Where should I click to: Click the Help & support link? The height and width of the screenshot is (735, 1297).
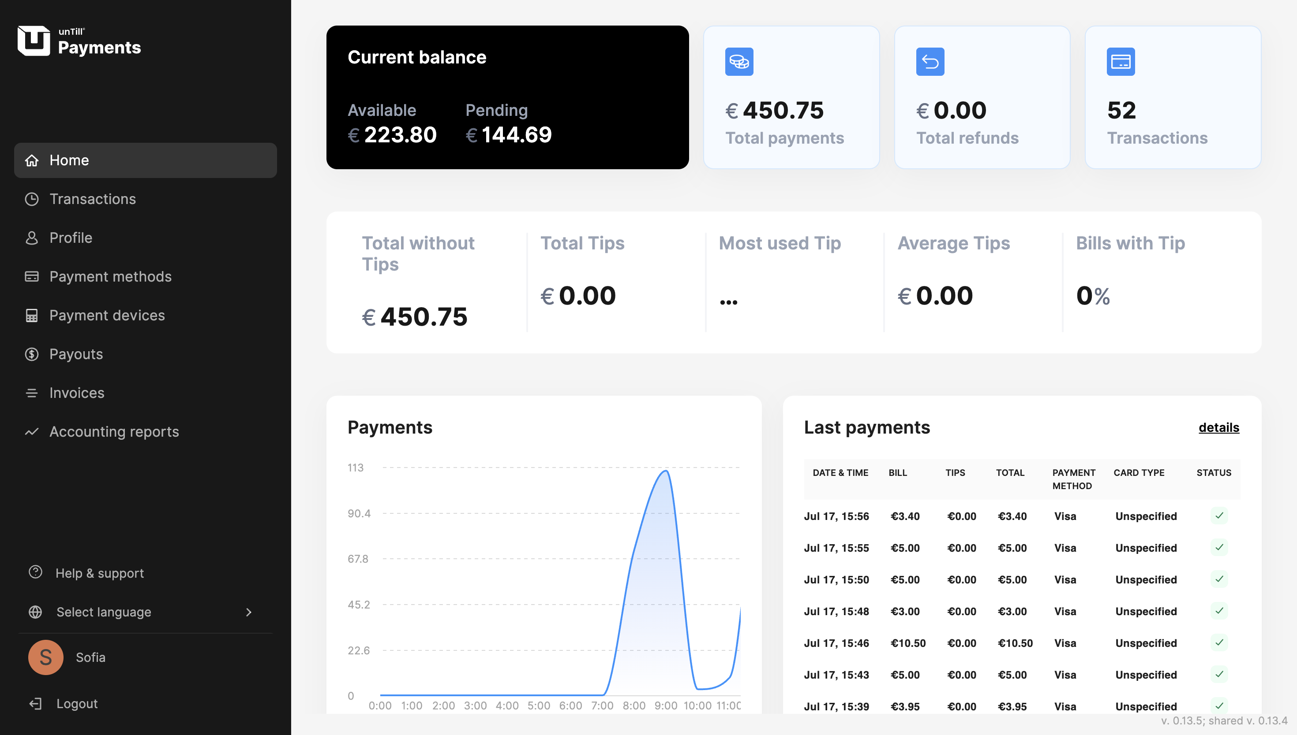coord(100,573)
